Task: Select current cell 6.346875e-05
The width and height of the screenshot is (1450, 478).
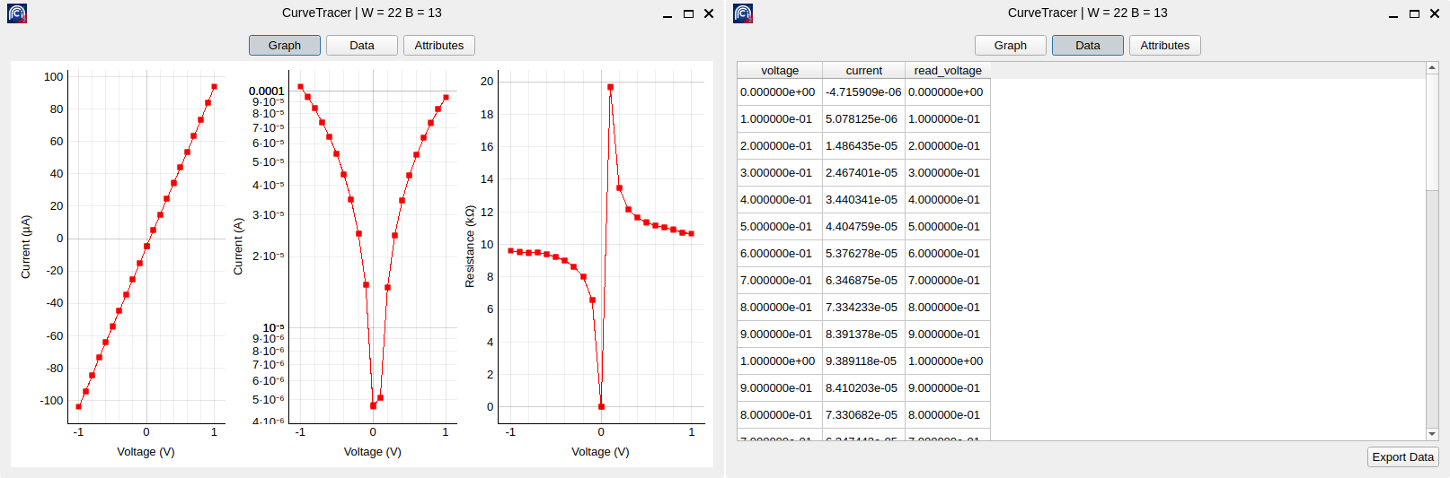Action: click(x=863, y=281)
